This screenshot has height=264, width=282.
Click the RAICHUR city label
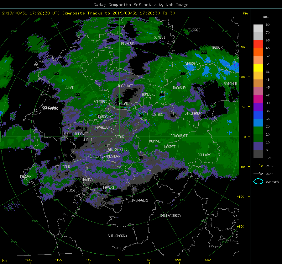[230, 84]
